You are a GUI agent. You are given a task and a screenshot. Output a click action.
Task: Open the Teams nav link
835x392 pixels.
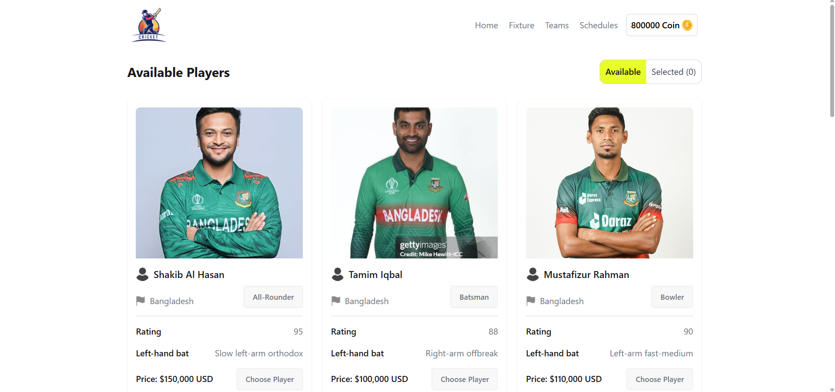[x=557, y=25]
